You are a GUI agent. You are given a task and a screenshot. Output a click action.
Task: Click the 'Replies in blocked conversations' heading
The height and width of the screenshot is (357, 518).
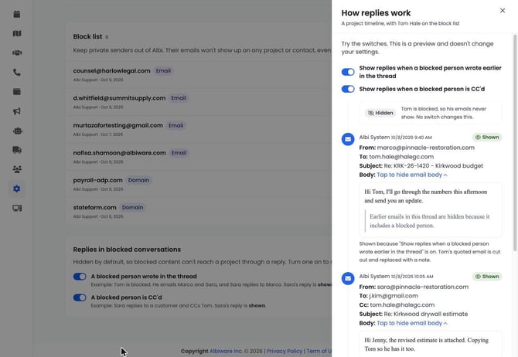(x=127, y=250)
